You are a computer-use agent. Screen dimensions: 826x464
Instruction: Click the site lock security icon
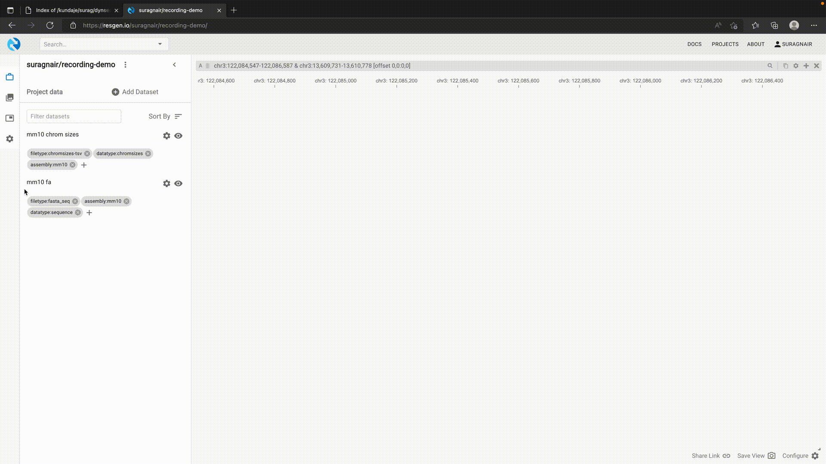[x=73, y=25]
